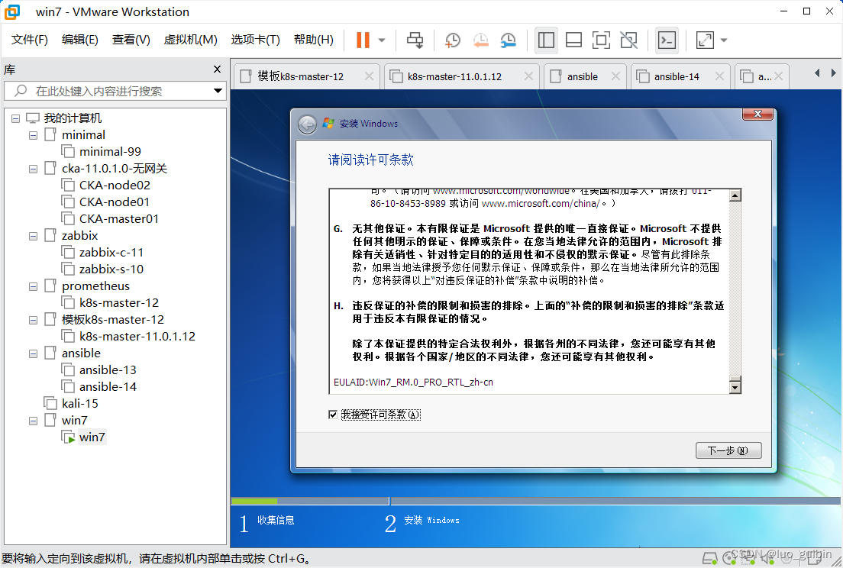Click the back arrow in setup window
Screen dimensions: 843x568
(307, 124)
